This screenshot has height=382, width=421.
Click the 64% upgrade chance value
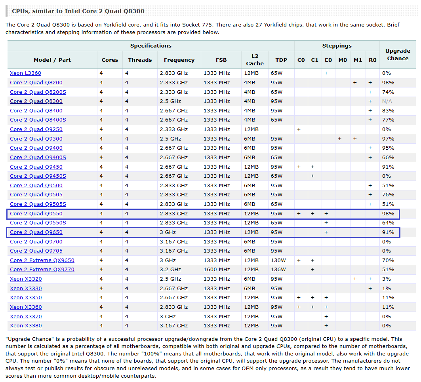coord(388,223)
